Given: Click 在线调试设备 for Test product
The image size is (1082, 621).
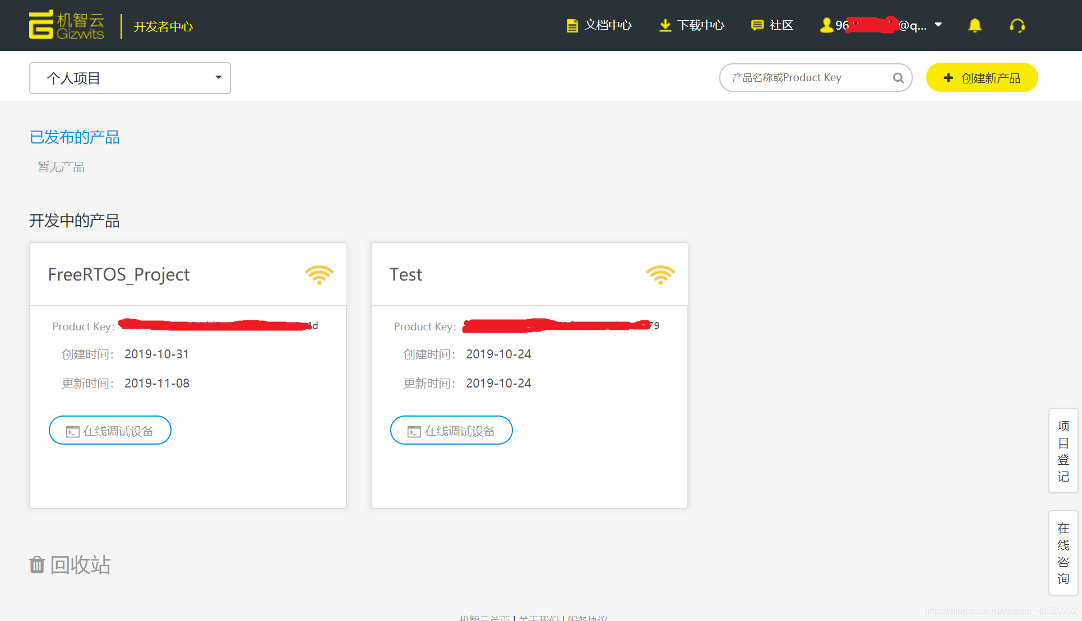Looking at the screenshot, I should tap(451, 431).
